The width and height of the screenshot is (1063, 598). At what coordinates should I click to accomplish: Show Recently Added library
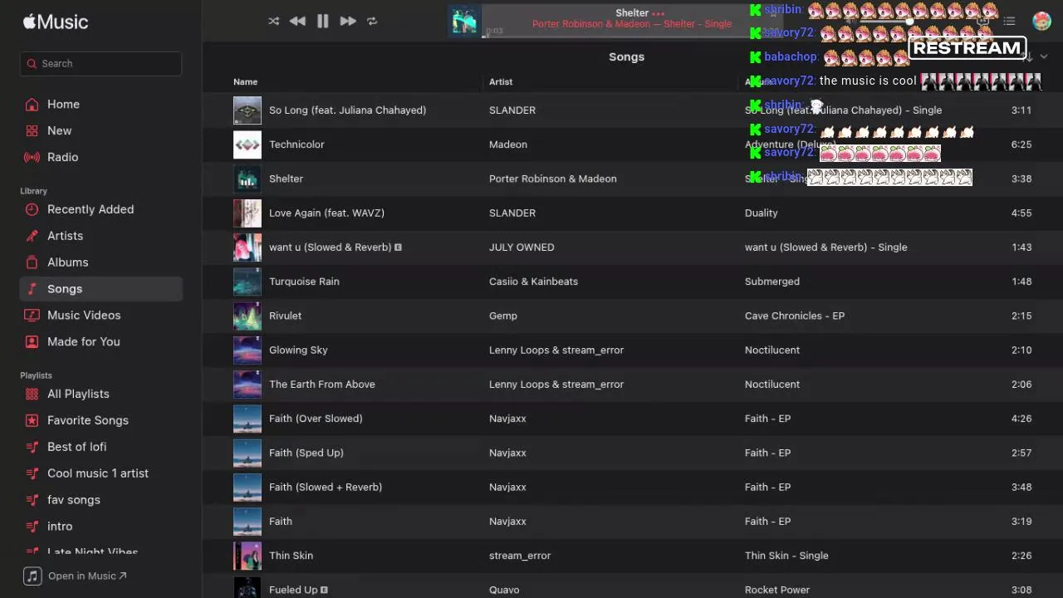90,209
